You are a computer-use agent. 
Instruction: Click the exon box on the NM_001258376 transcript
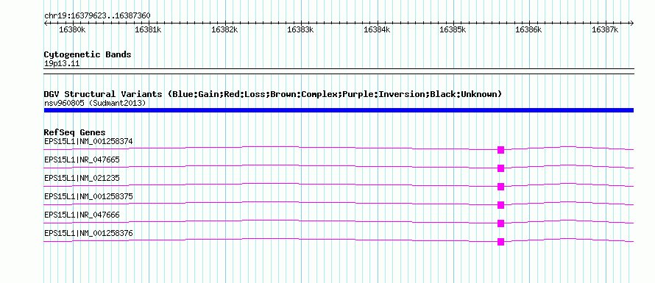[x=501, y=242]
